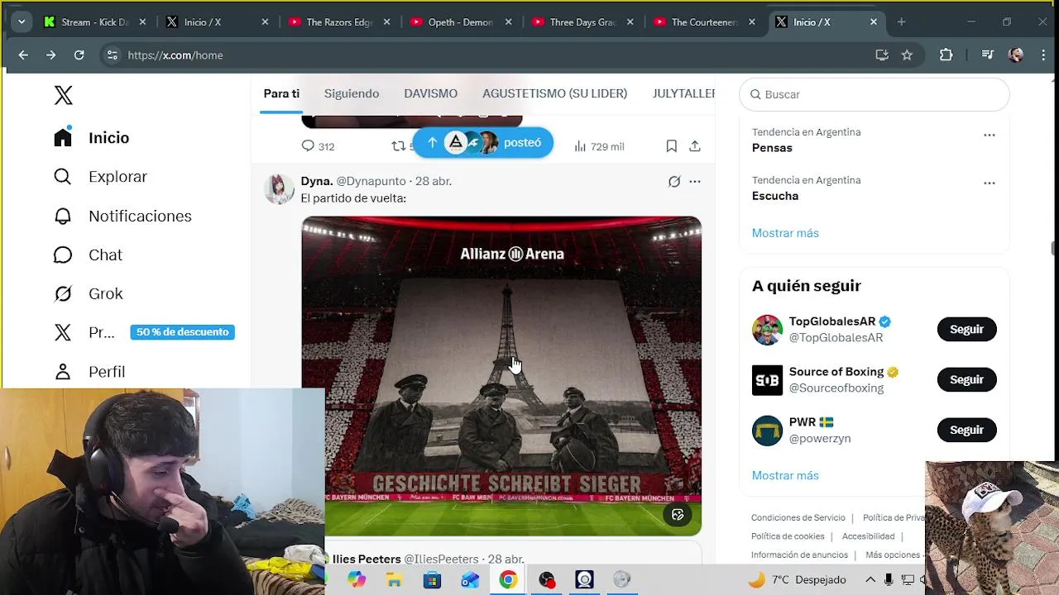This screenshot has width=1059, height=595.
Task: Open the Allianz Arena post image
Action: [501, 376]
